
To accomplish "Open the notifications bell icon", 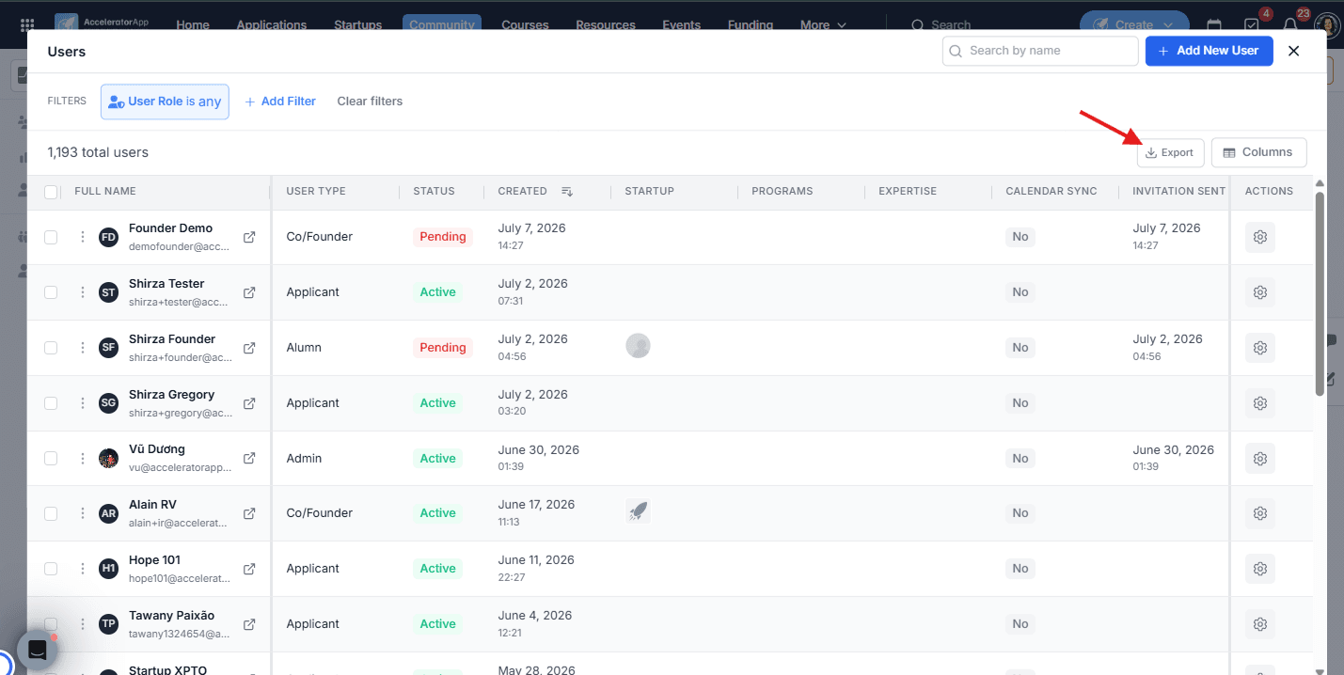I will pyautogui.click(x=1290, y=25).
